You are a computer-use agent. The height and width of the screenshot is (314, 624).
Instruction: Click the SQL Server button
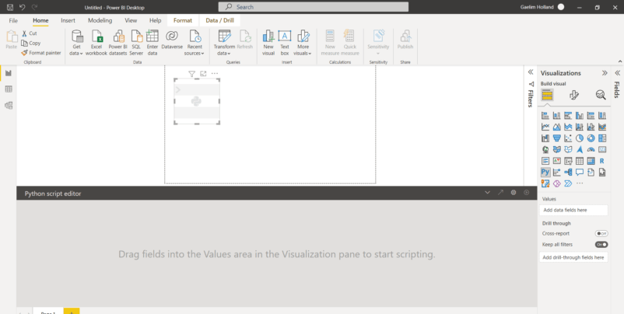136,43
